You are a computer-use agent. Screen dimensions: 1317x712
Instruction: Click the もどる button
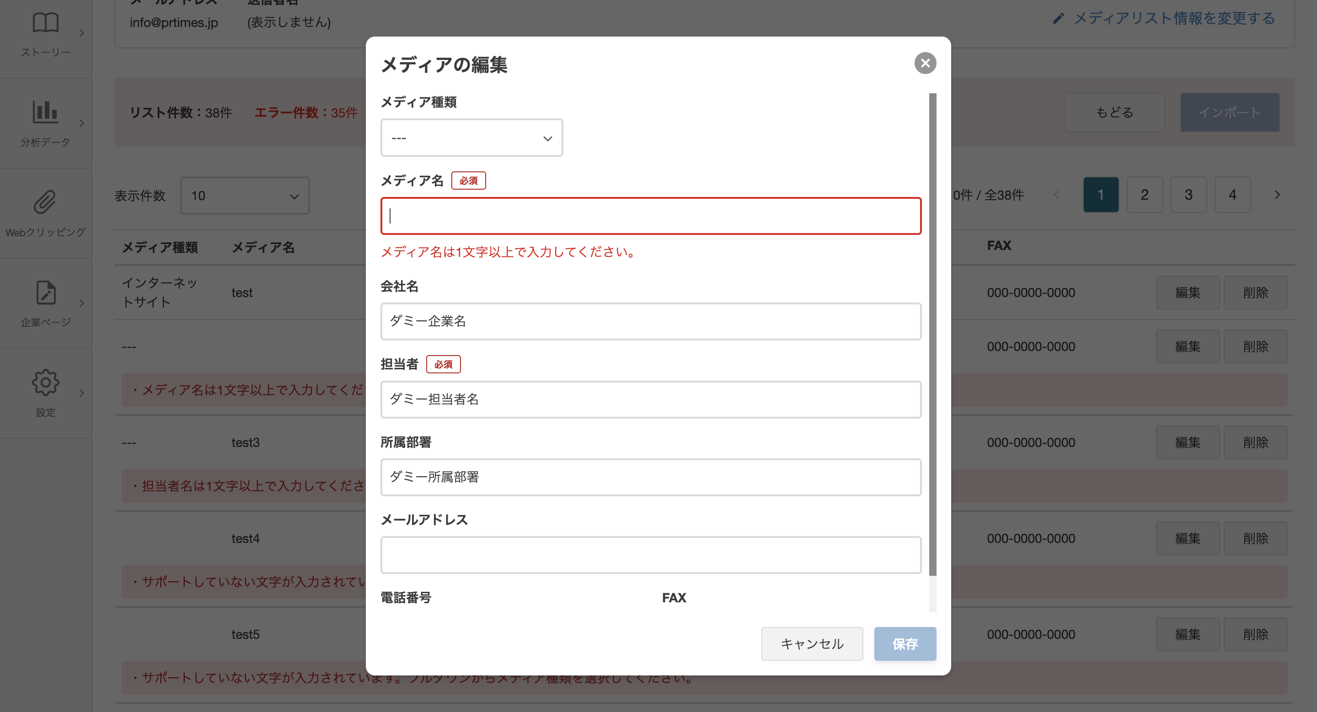point(1114,112)
